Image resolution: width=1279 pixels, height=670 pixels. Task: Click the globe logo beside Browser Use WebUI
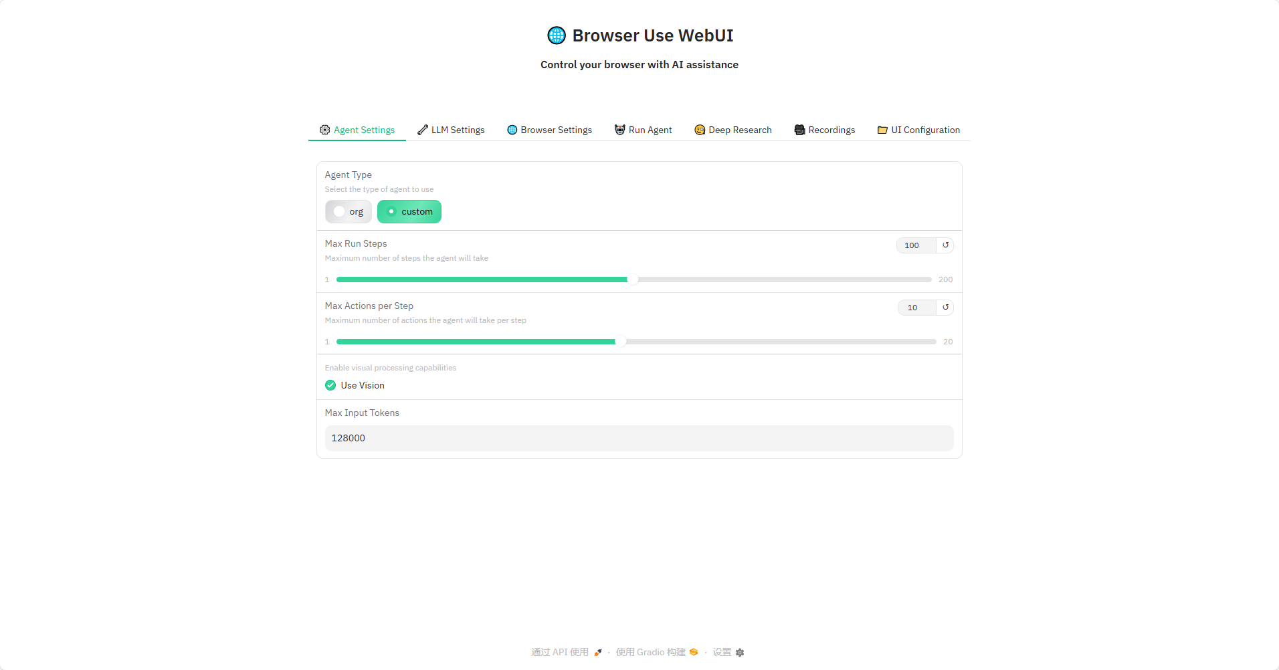click(x=556, y=35)
